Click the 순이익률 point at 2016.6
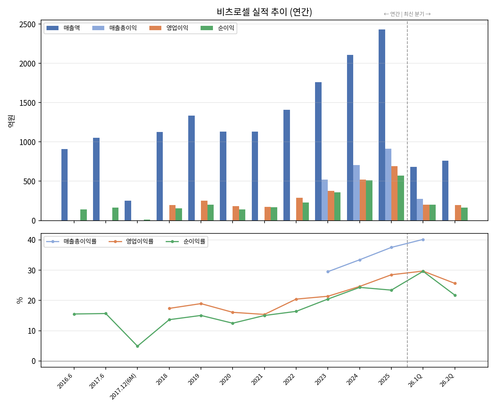The image size is (496, 409). (74, 314)
